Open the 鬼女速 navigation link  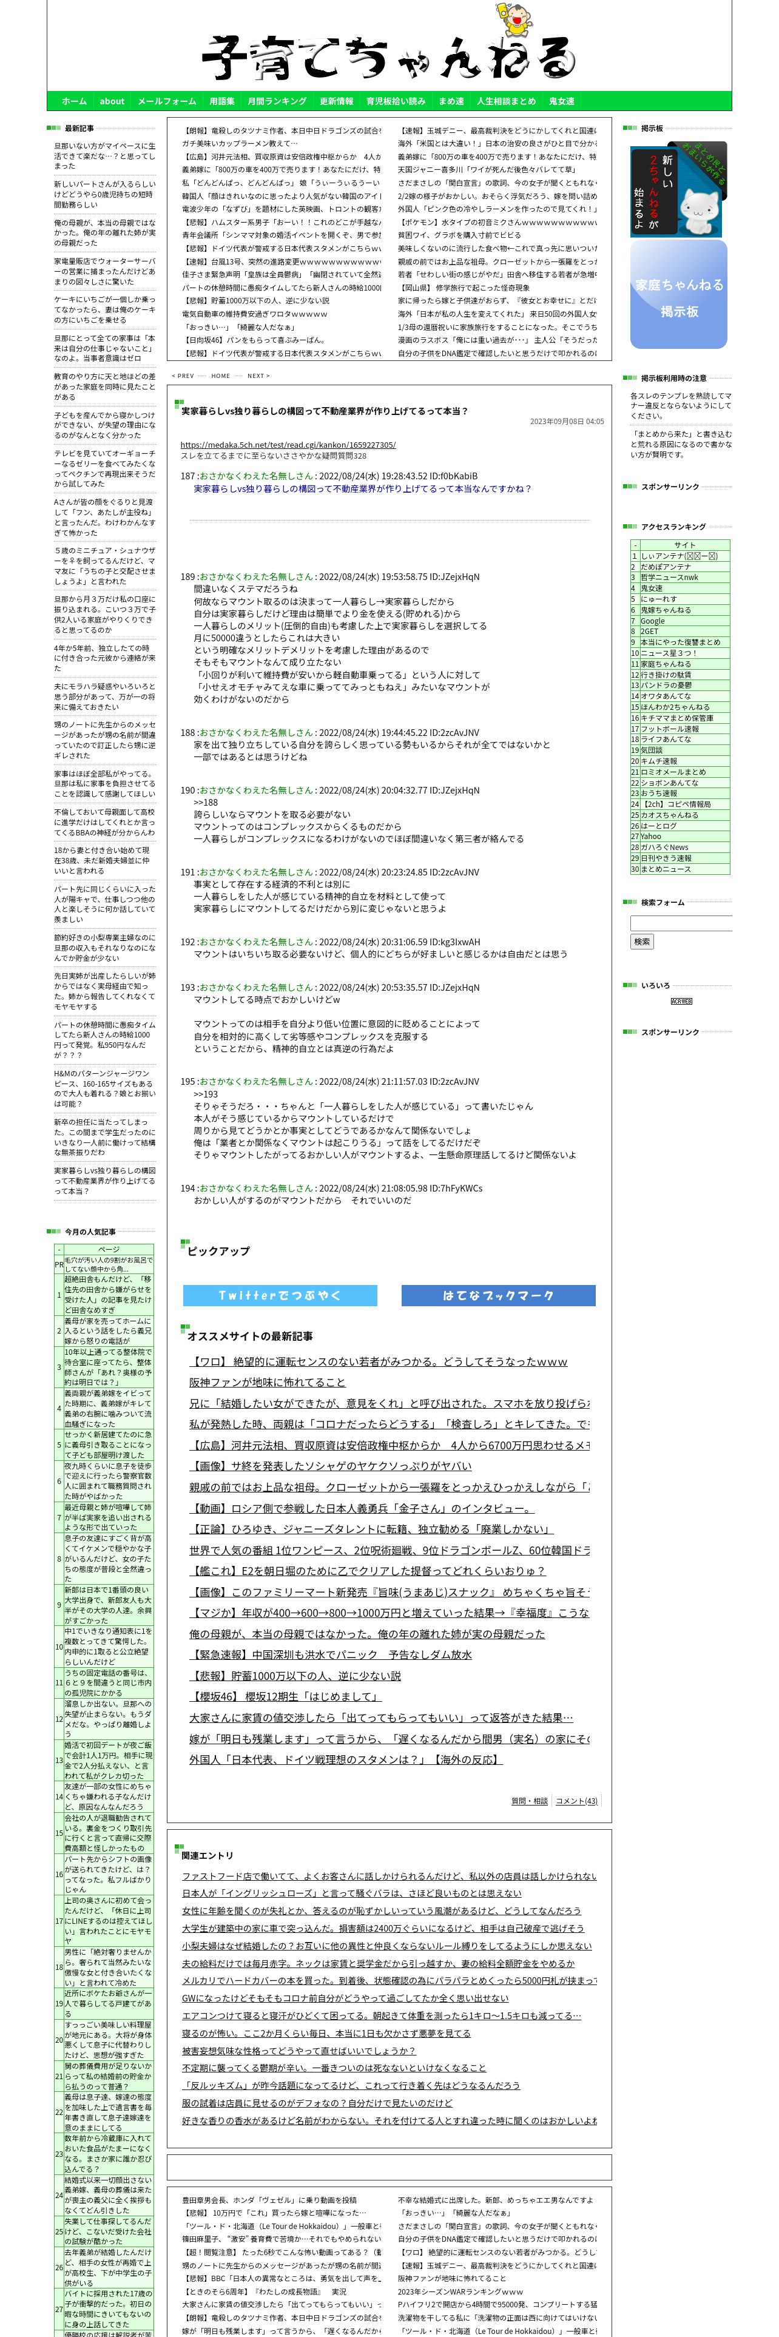(561, 101)
